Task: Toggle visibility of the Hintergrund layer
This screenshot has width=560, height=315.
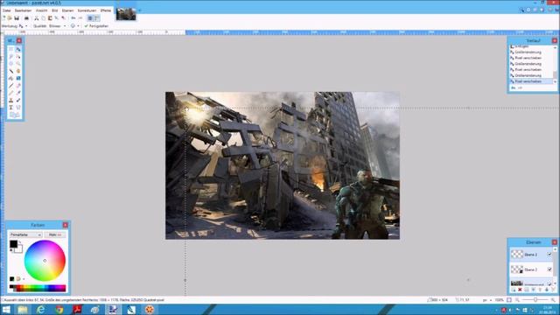Action: [x=549, y=283]
